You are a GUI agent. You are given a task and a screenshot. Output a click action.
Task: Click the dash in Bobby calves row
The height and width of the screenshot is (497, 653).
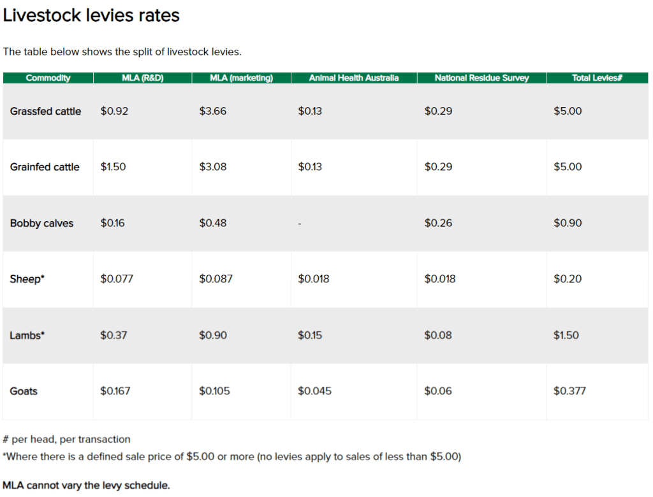tap(300, 224)
